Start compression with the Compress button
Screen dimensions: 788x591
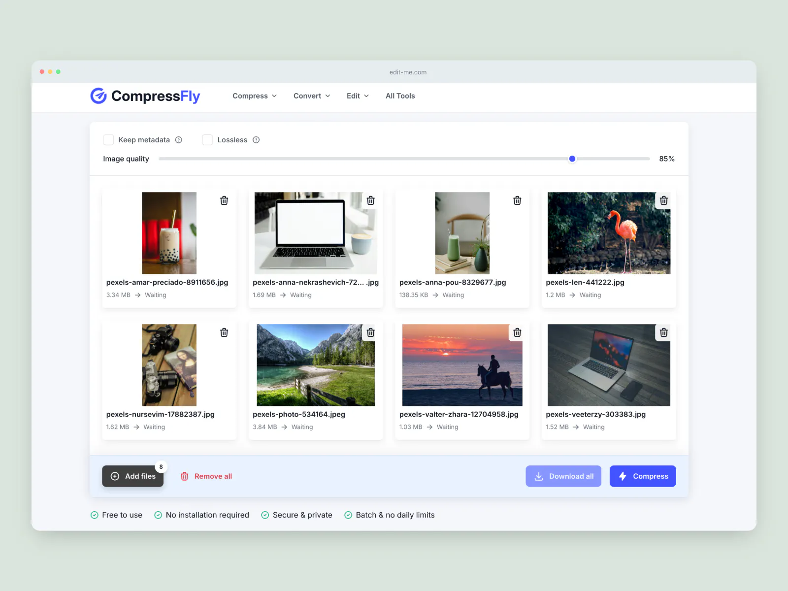(643, 476)
